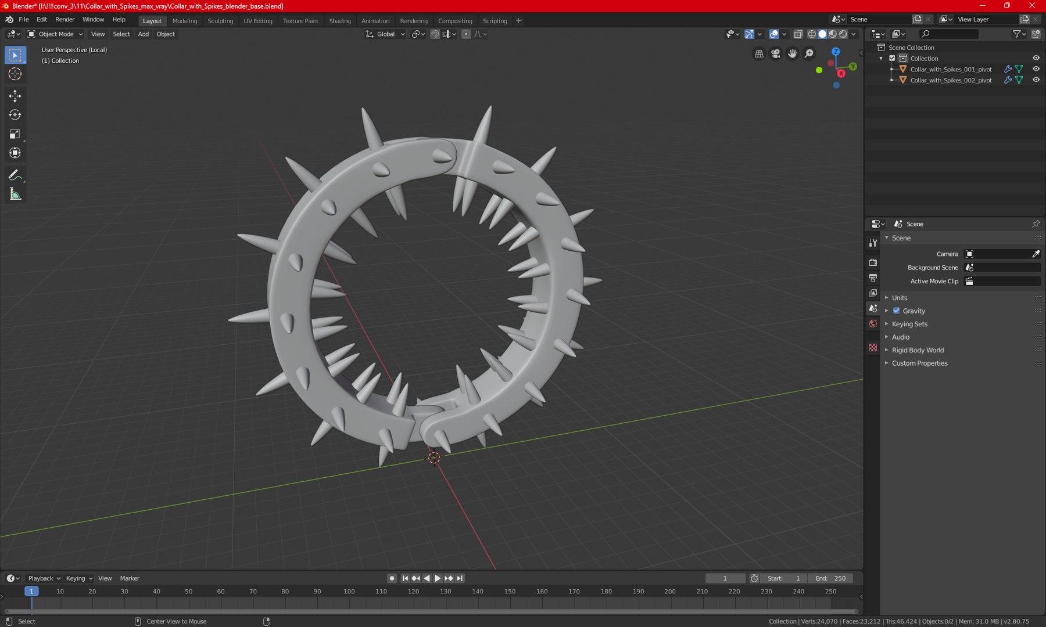Switch to rendered viewport shading

tap(843, 34)
